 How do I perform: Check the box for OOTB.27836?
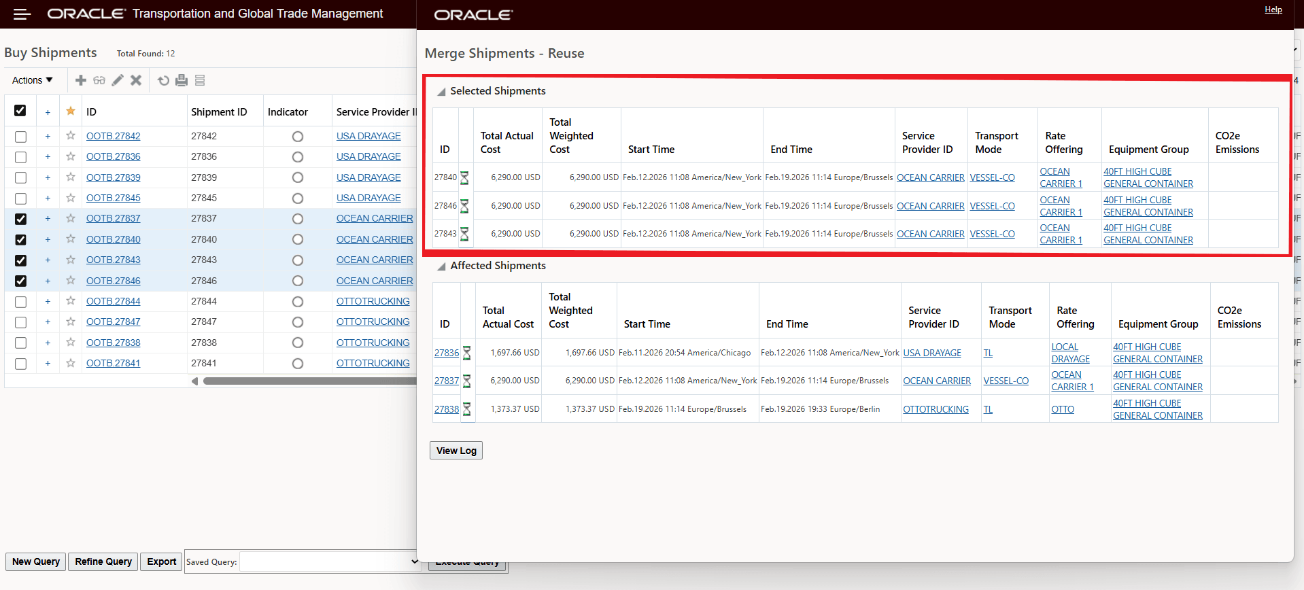pyautogui.click(x=20, y=157)
